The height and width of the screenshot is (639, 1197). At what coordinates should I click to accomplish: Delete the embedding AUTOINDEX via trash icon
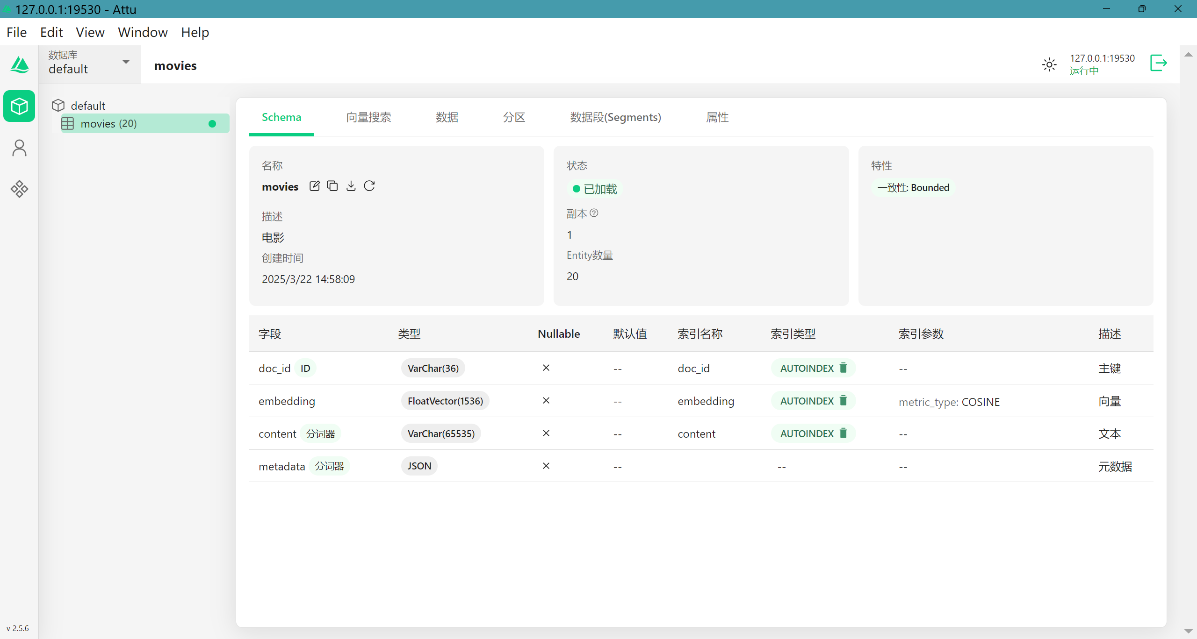point(844,401)
